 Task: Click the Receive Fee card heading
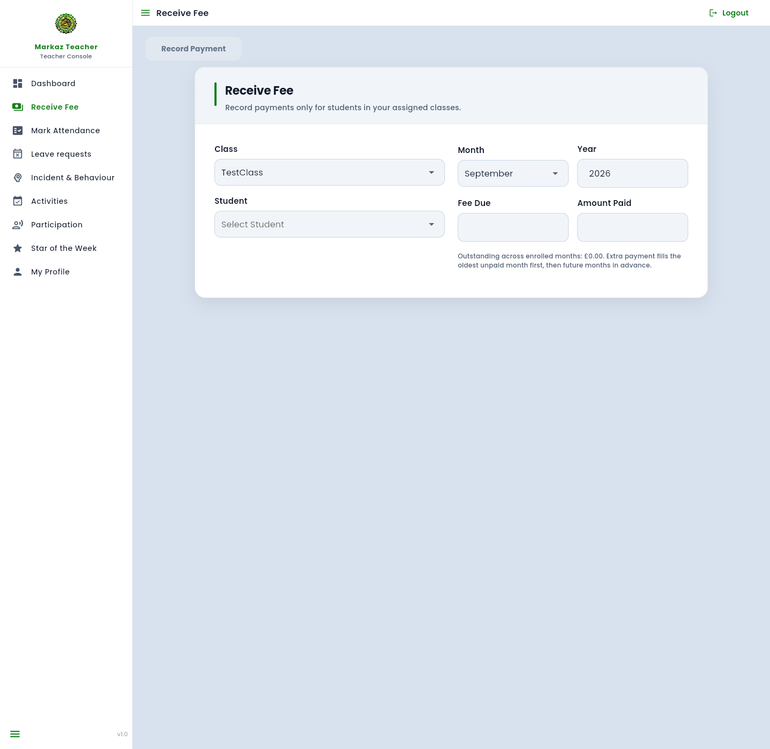pos(259,90)
